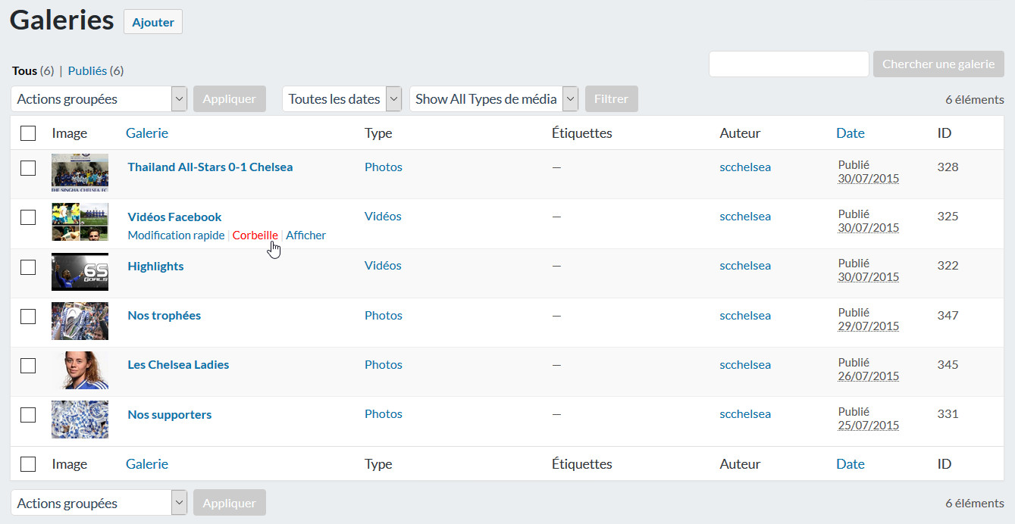1015x524 pixels.
Task: Open the Nos supporters thumbnail
Action: (80, 420)
